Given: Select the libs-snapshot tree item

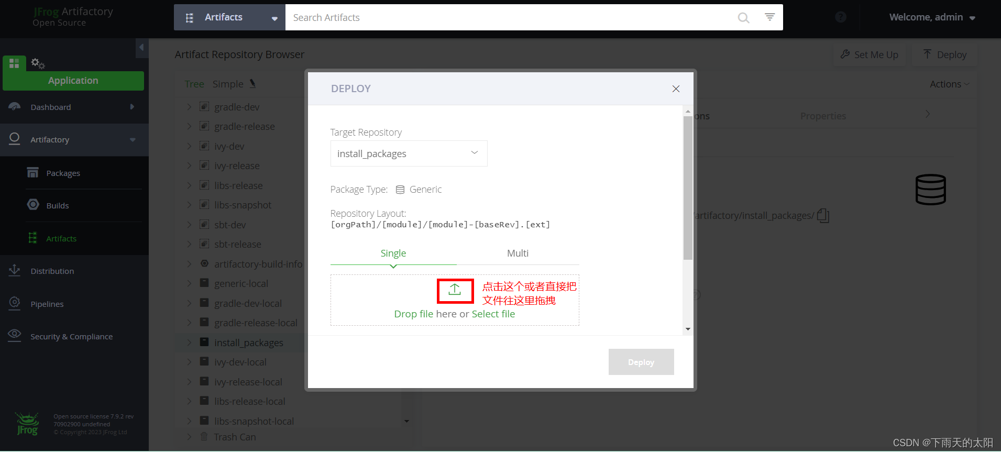Looking at the screenshot, I should click(x=243, y=205).
